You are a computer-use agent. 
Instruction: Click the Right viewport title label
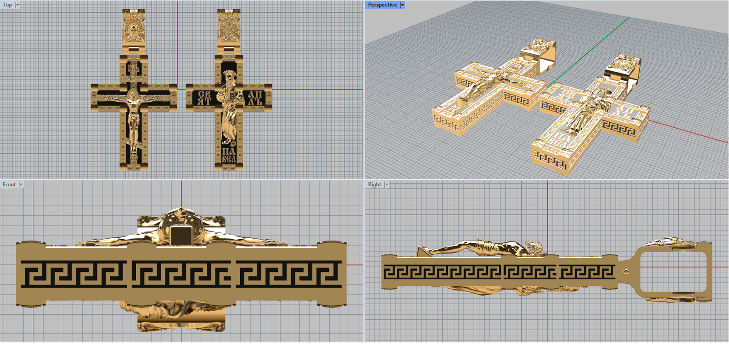[x=375, y=184]
